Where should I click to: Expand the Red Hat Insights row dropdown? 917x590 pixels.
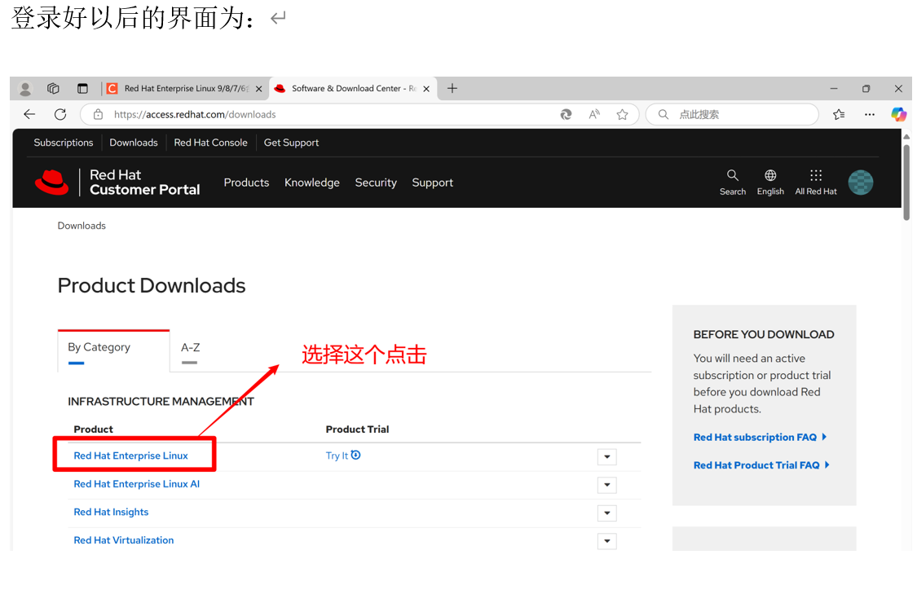tap(607, 513)
